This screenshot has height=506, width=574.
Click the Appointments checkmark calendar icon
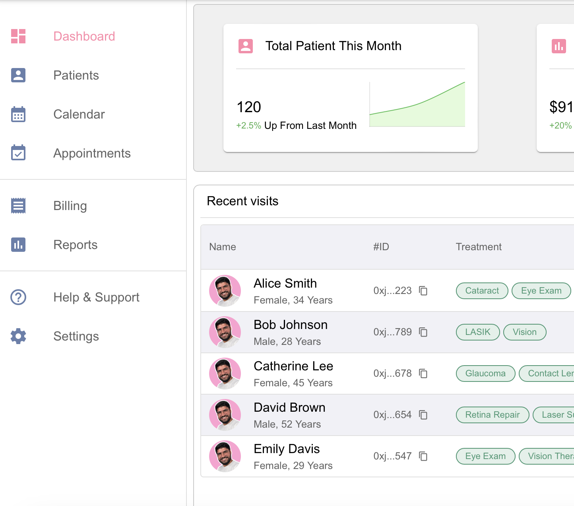(x=18, y=153)
